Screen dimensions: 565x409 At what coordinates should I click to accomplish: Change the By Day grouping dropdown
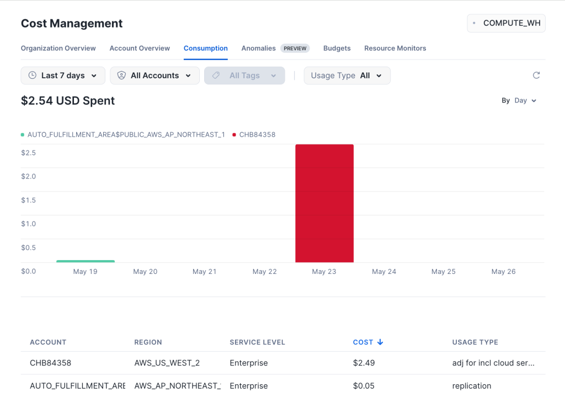(525, 101)
